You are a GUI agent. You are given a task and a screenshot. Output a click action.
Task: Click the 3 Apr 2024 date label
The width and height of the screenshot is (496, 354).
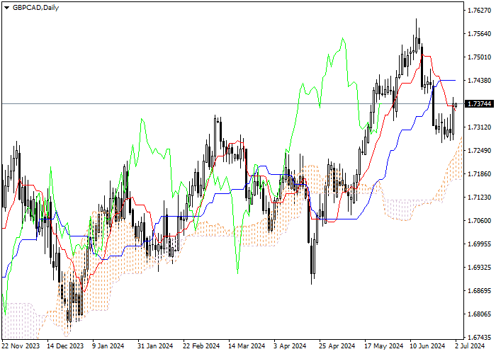[290, 346]
